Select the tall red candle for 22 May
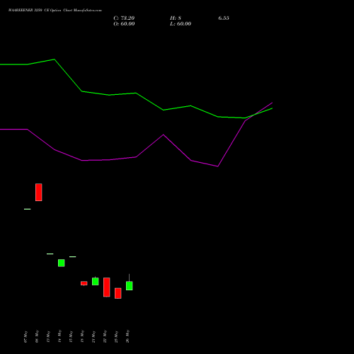Image resolution: width=354 pixels, height=354 pixels. coord(107,287)
